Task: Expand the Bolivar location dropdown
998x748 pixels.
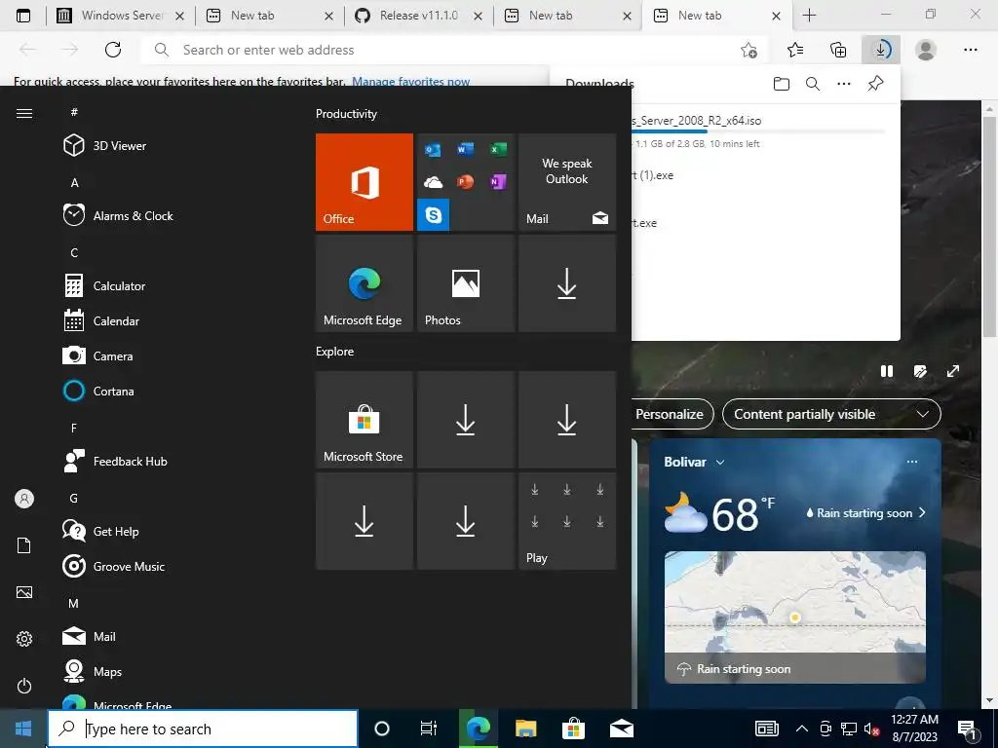Action: coord(720,463)
